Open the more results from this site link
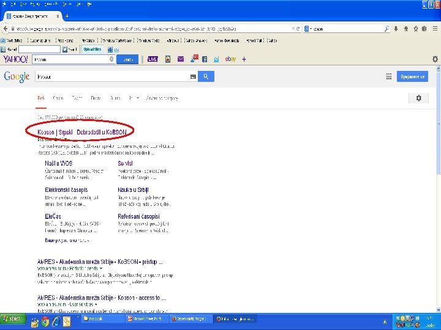The width and height of the screenshot is (441, 330). [x=67, y=241]
